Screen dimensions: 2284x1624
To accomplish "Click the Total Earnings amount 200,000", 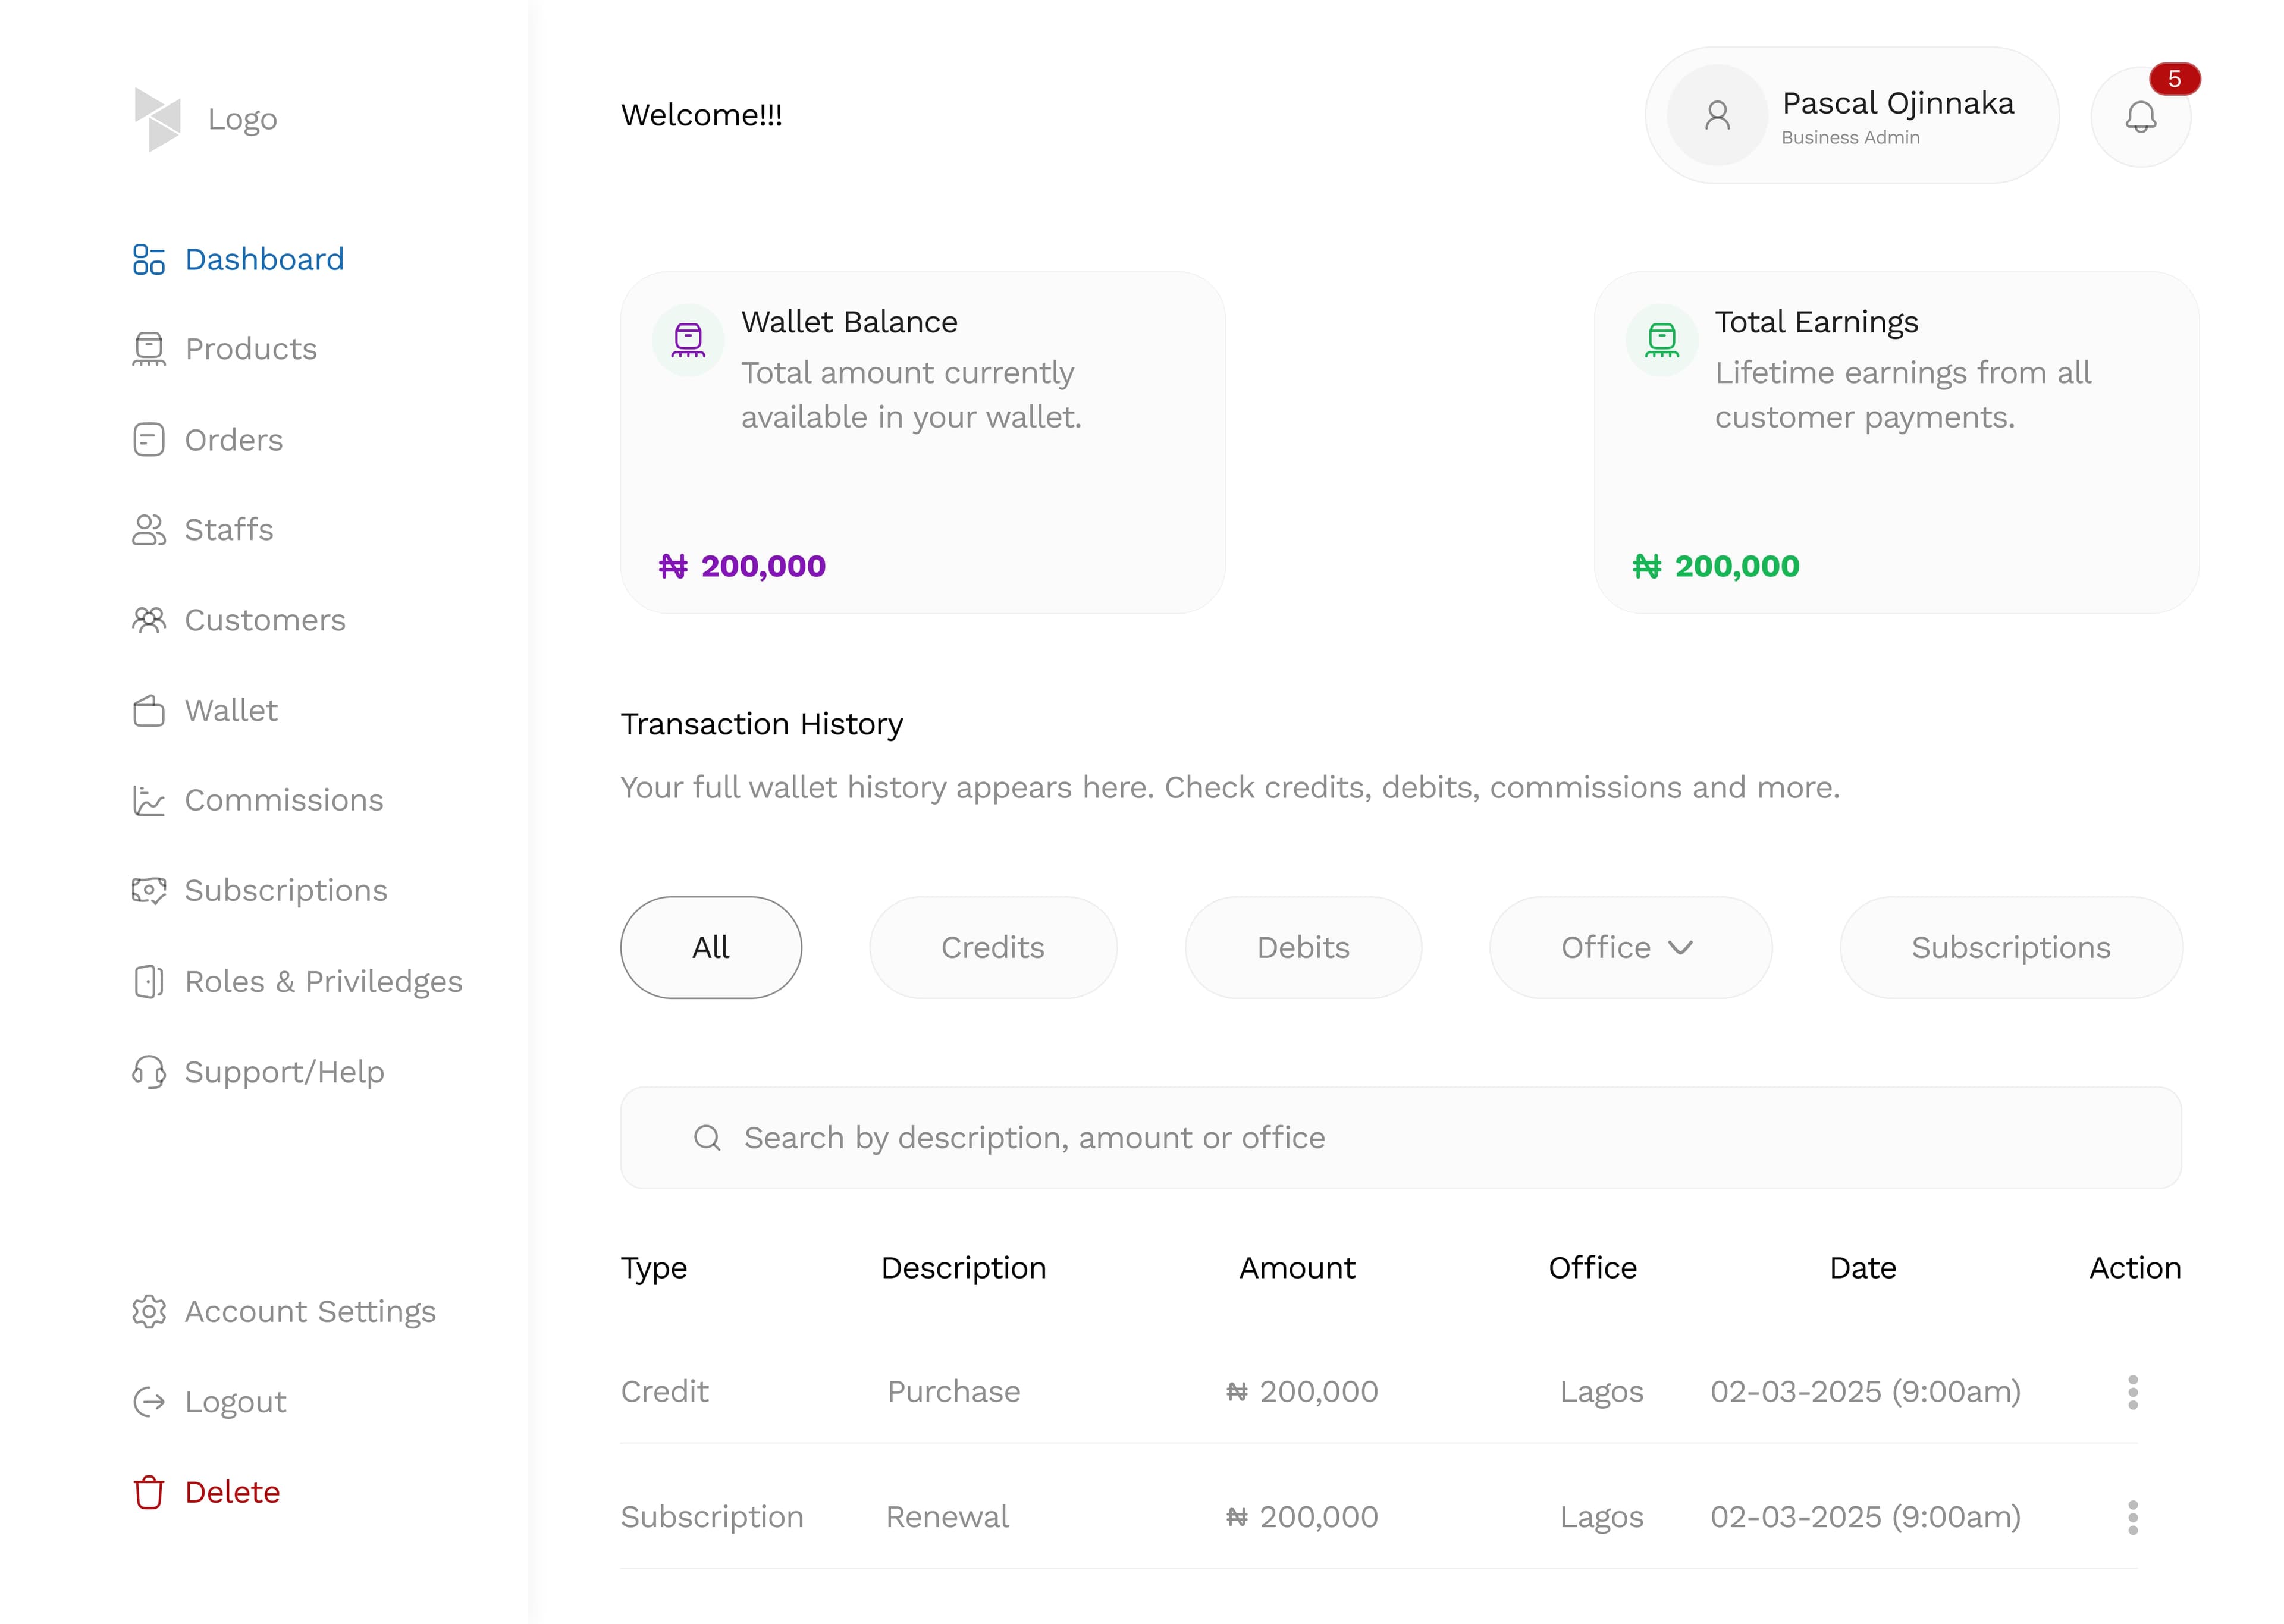I will click(1716, 566).
